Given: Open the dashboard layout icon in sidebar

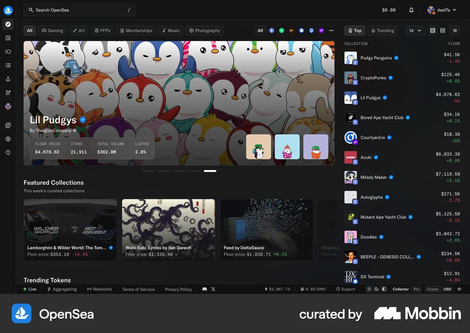Looking at the screenshot, I should (x=8, y=38).
